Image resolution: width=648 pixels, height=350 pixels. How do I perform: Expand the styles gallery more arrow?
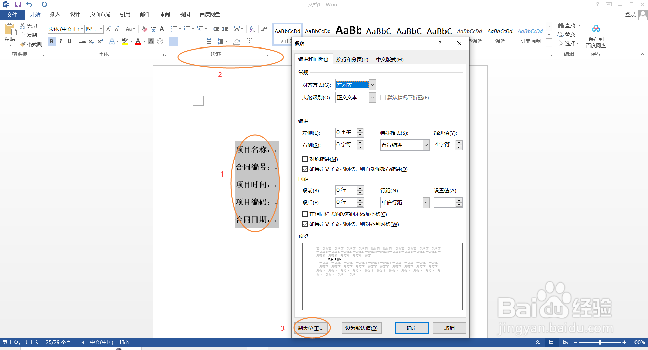[549, 42]
